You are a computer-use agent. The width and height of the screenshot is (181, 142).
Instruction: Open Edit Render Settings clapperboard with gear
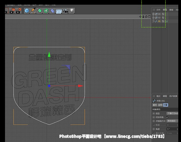click(19, 11)
